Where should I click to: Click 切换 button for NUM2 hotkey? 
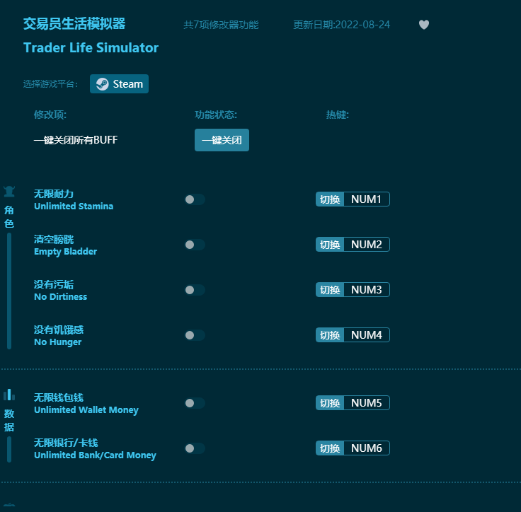click(330, 245)
